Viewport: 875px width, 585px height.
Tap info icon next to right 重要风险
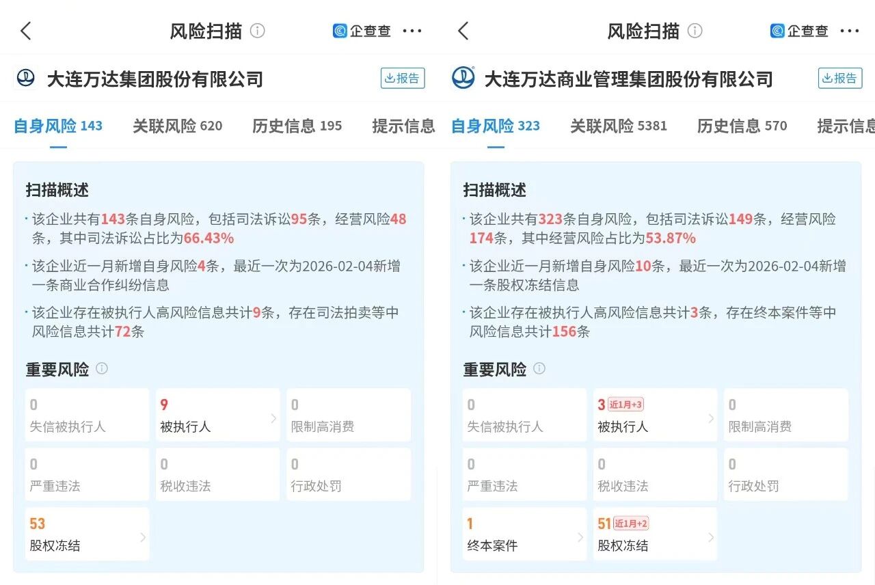tap(539, 369)
